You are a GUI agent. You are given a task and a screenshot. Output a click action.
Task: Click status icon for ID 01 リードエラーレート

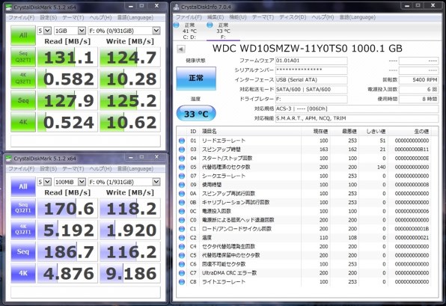pos(182,141)
